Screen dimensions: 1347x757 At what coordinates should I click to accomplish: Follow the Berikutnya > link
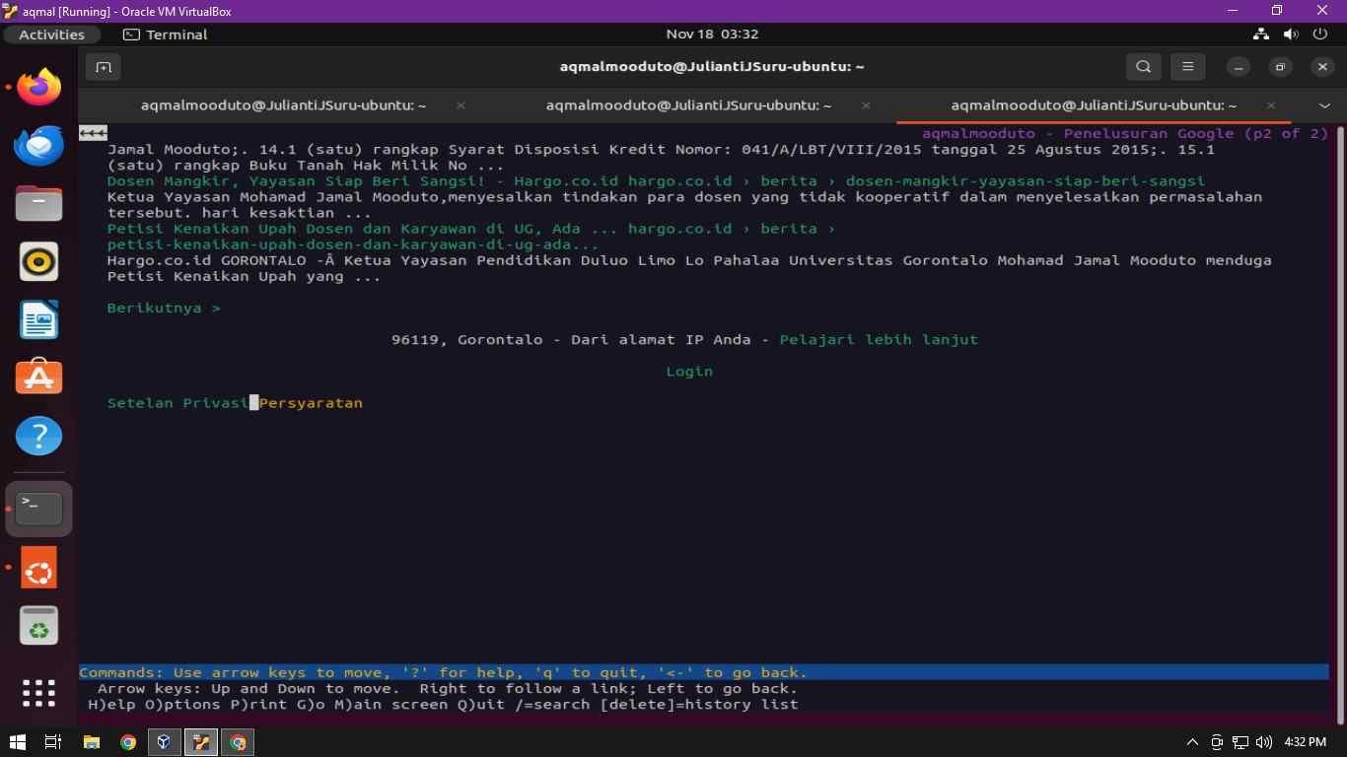tap(164, 309)
